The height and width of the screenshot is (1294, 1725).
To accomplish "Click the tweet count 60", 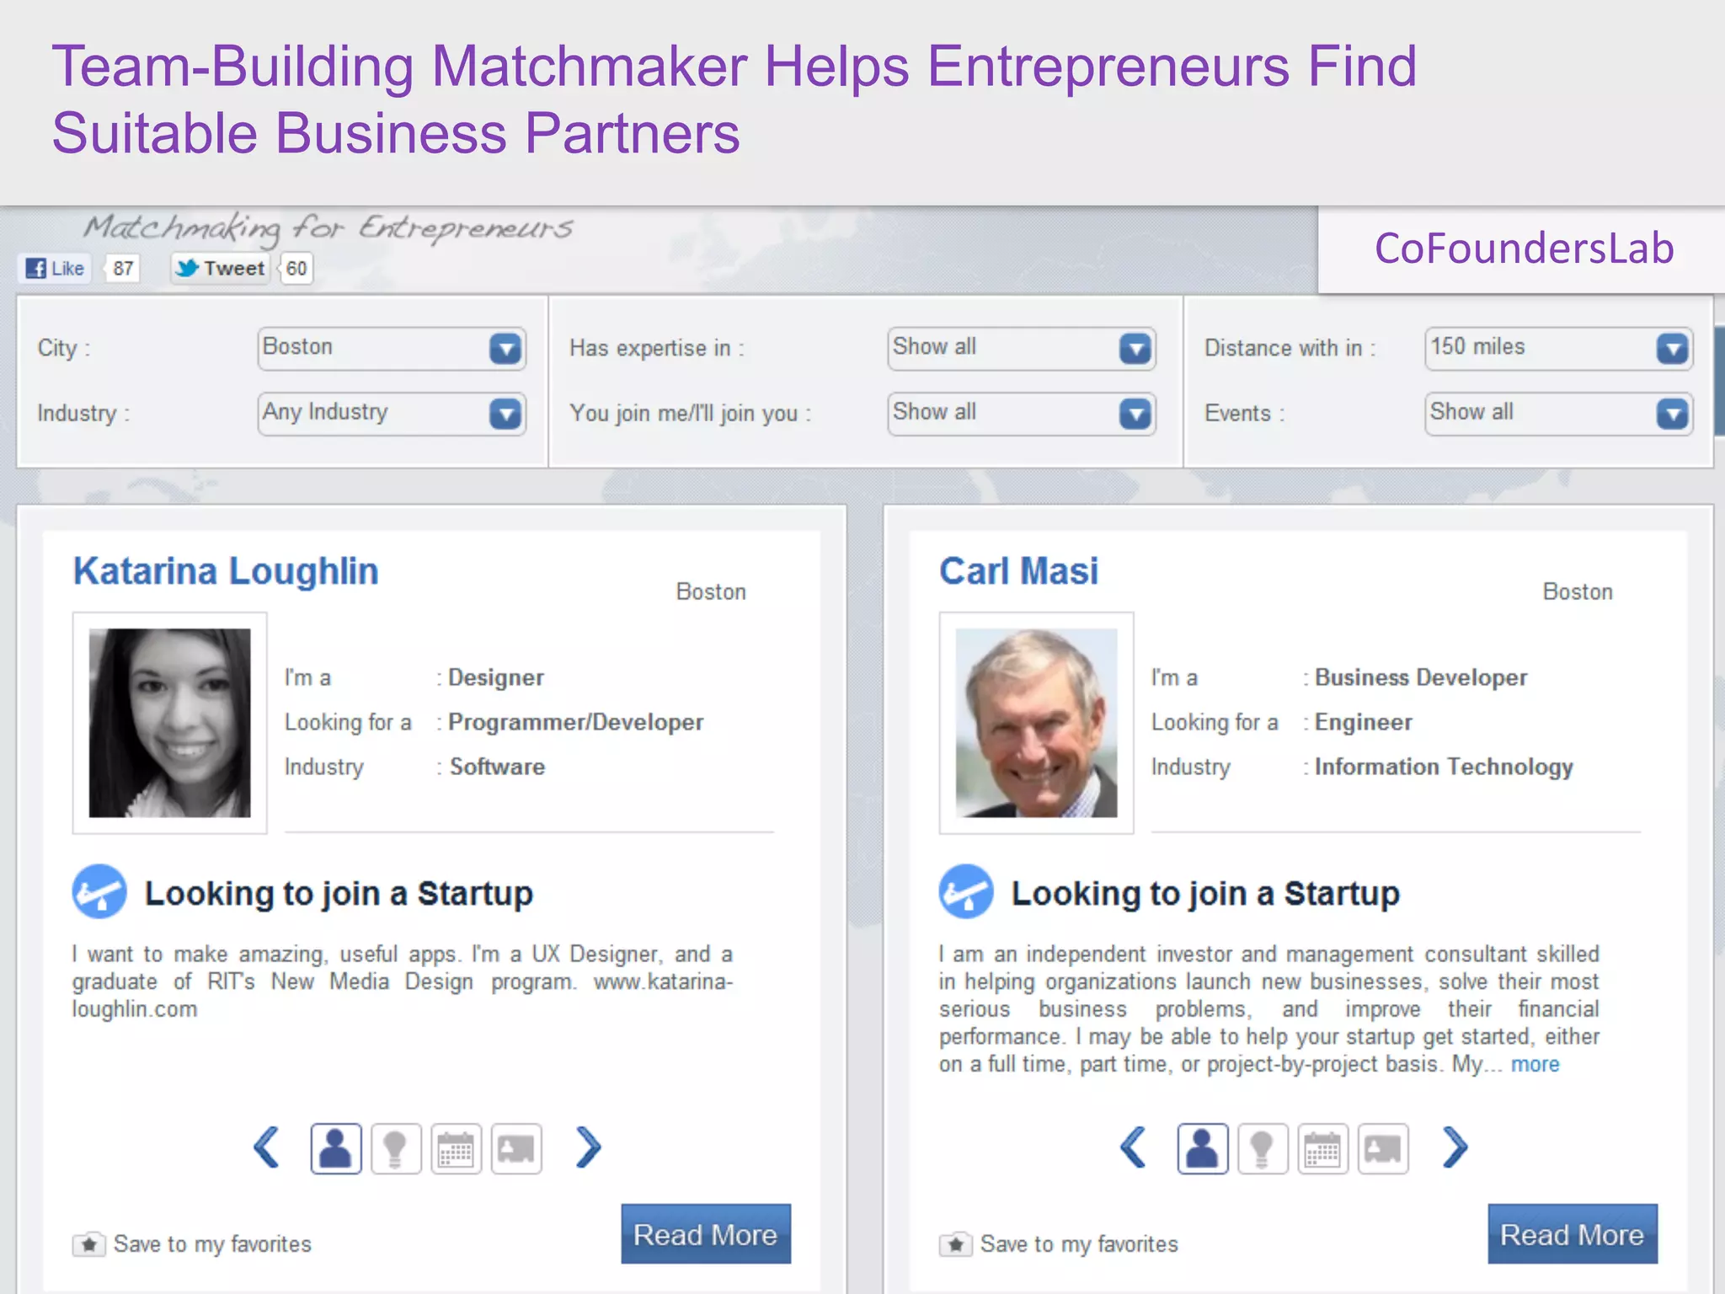I will (x=296, y=269).
